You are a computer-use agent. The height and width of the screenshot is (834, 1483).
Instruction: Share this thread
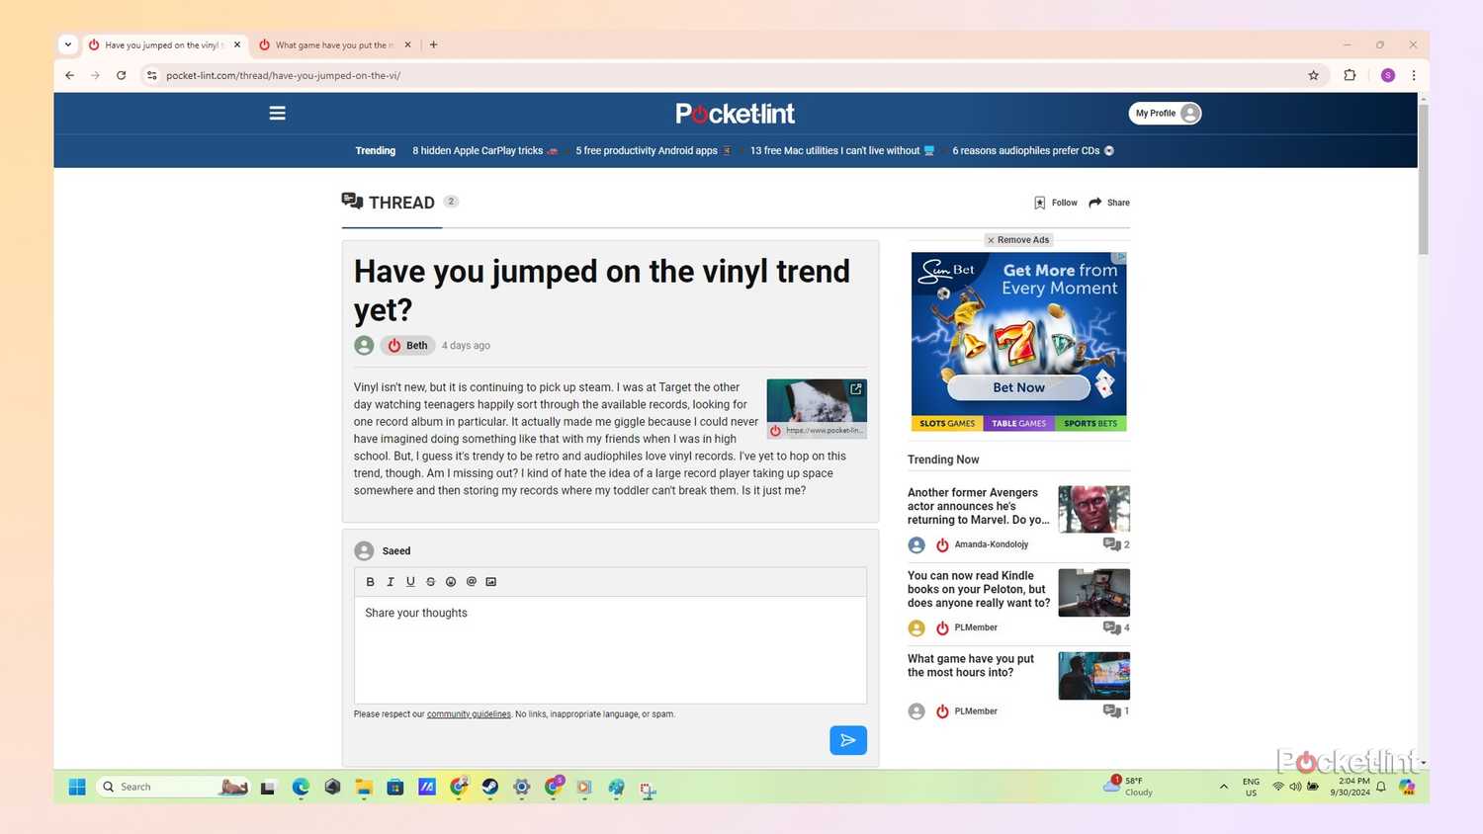point(1109,203)
